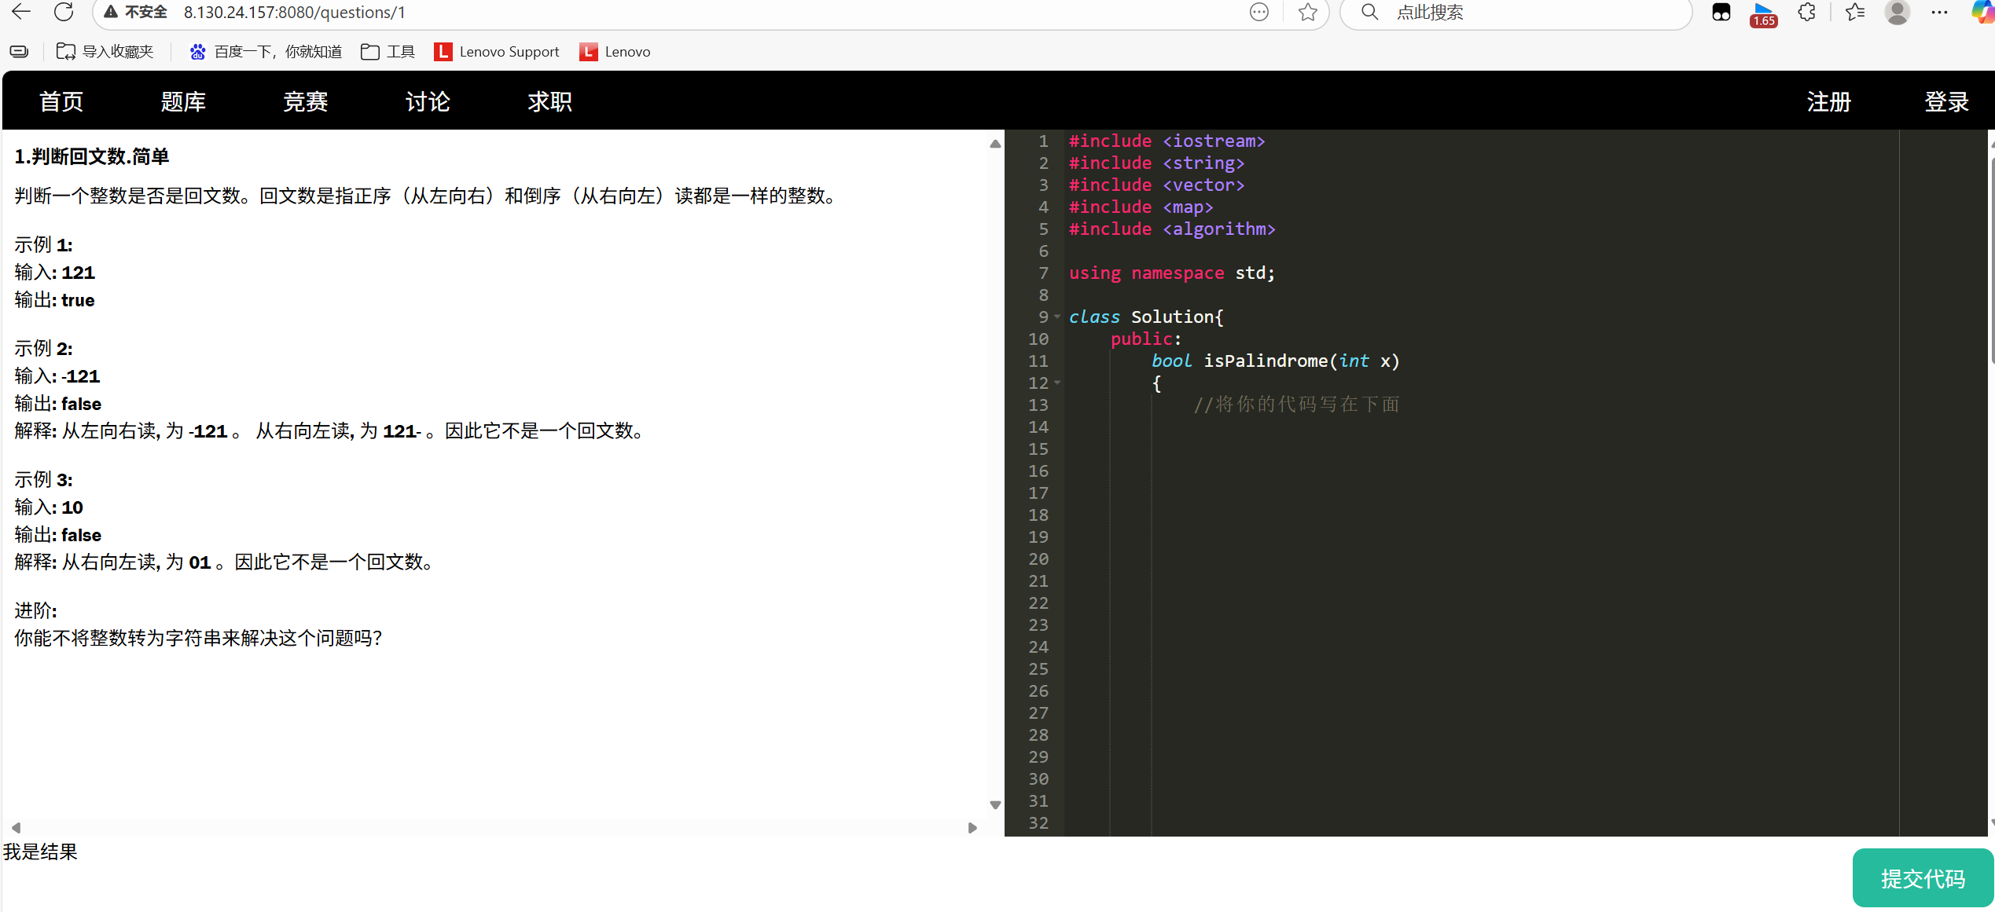Screen dimensions: 1995x912
Task: Open the favorites list icon
Action: 1855,12
